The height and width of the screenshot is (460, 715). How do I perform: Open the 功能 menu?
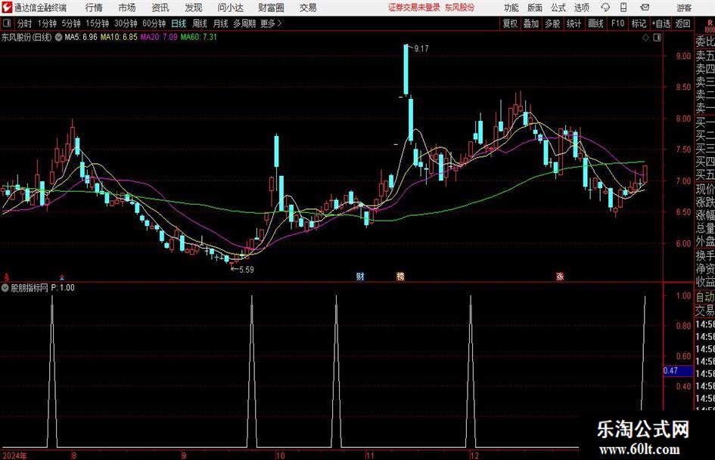511,8
